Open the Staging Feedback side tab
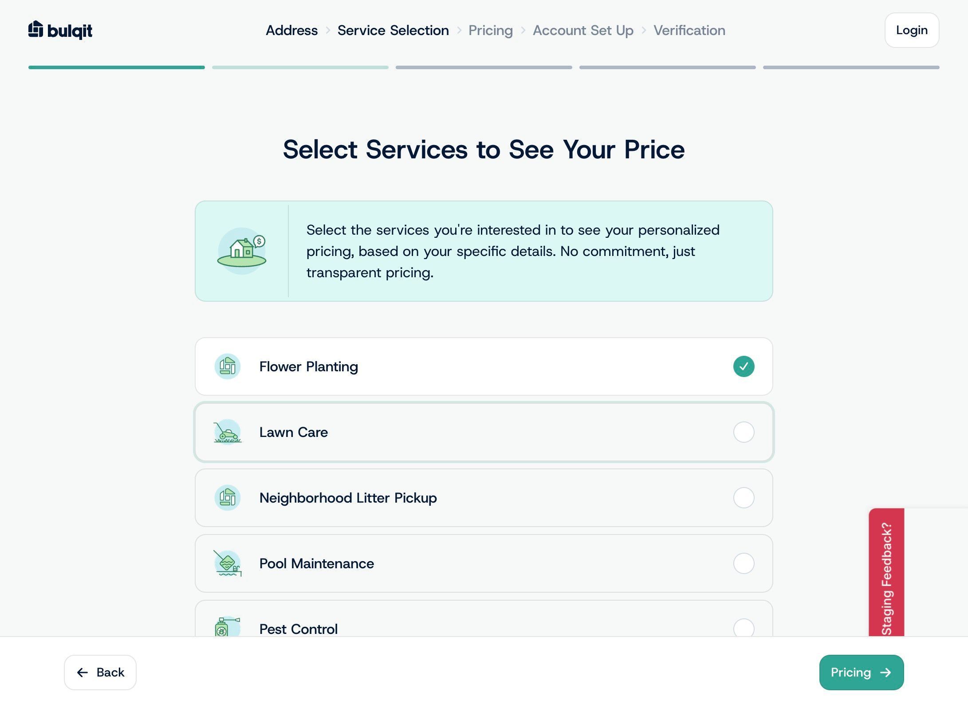The image size is (968, 708). coord(886,572)
